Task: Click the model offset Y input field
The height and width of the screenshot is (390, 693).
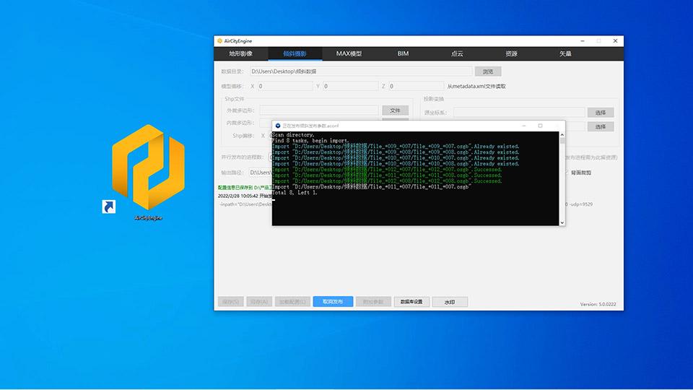Action: [351, 86]
